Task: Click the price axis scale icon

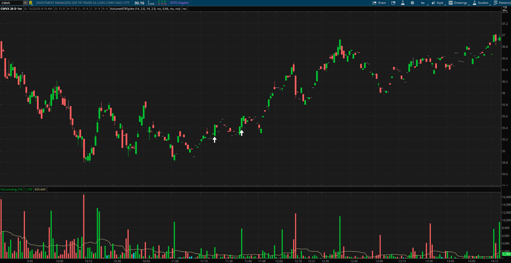Action: (x=505, y=9)
